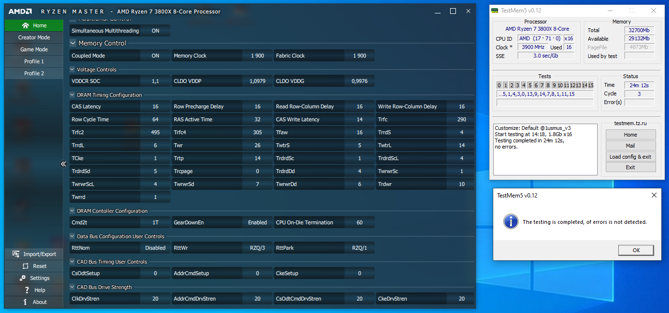Click CLDO VDDP 1,0979 value
Image resolution: width=669 pixels, height=313 pixels.
pos(258,81)
